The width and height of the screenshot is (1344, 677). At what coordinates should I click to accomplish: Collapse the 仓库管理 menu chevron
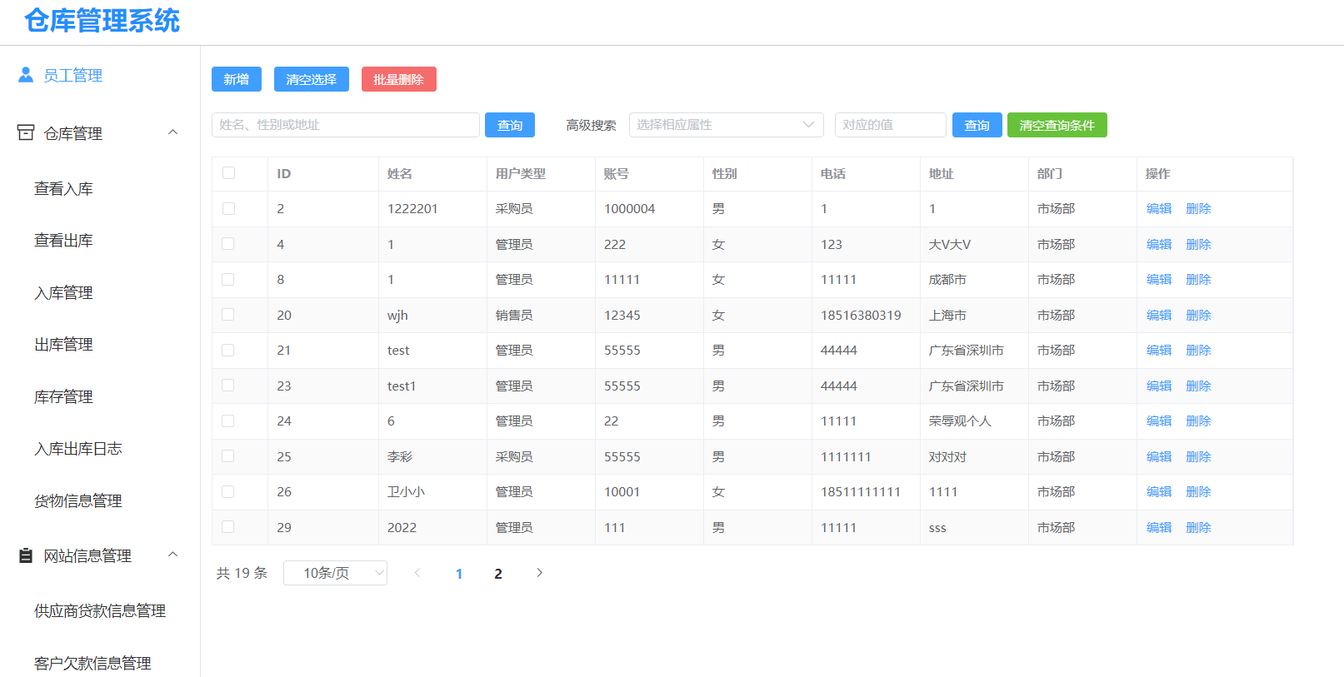[x=173, y=132]
